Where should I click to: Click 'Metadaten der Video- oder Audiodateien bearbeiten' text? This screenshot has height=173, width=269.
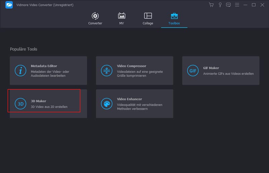pyautogui.click(x=50, y=74)
